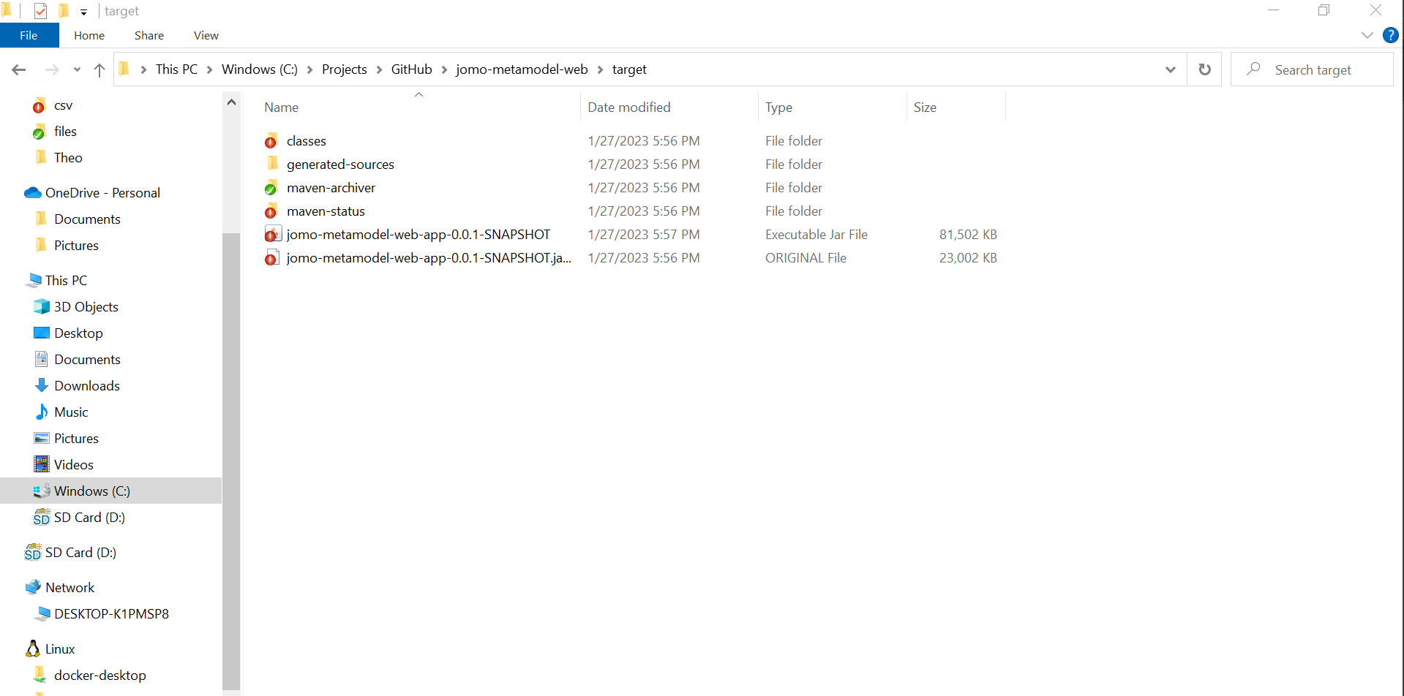Select the maven-archiver folder icon
This screenshot has height=696, width=1404.
click(271, 188)
